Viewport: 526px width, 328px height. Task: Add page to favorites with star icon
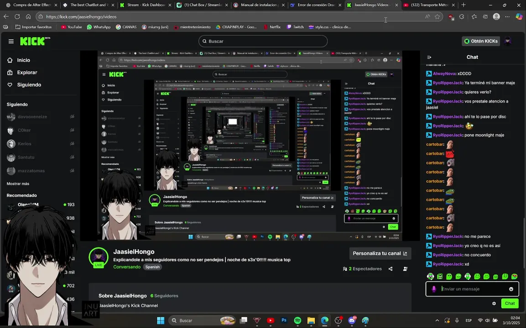click(x=437, y=16)
